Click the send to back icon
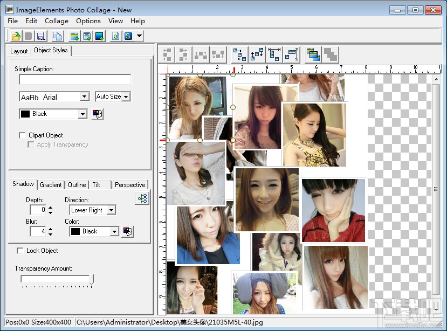 [x=331, y=54]
